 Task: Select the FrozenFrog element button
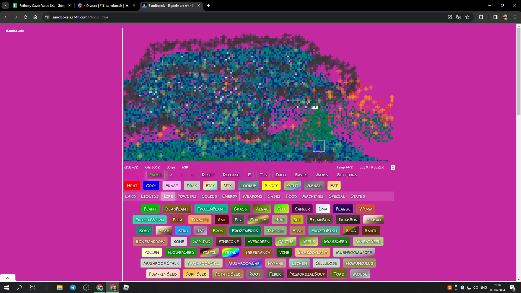245,231
